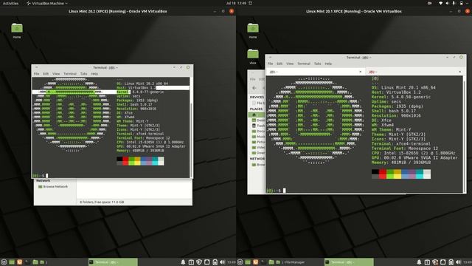
Task: Launch terminal from the Mint 20.1 panel launcher
Action: 263,262
